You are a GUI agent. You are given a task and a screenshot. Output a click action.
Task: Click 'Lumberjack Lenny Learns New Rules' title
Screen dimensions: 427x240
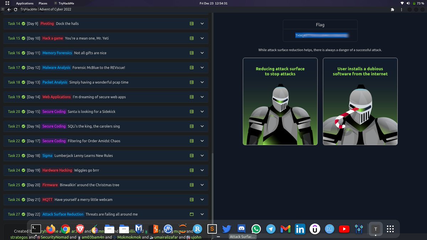84,156
